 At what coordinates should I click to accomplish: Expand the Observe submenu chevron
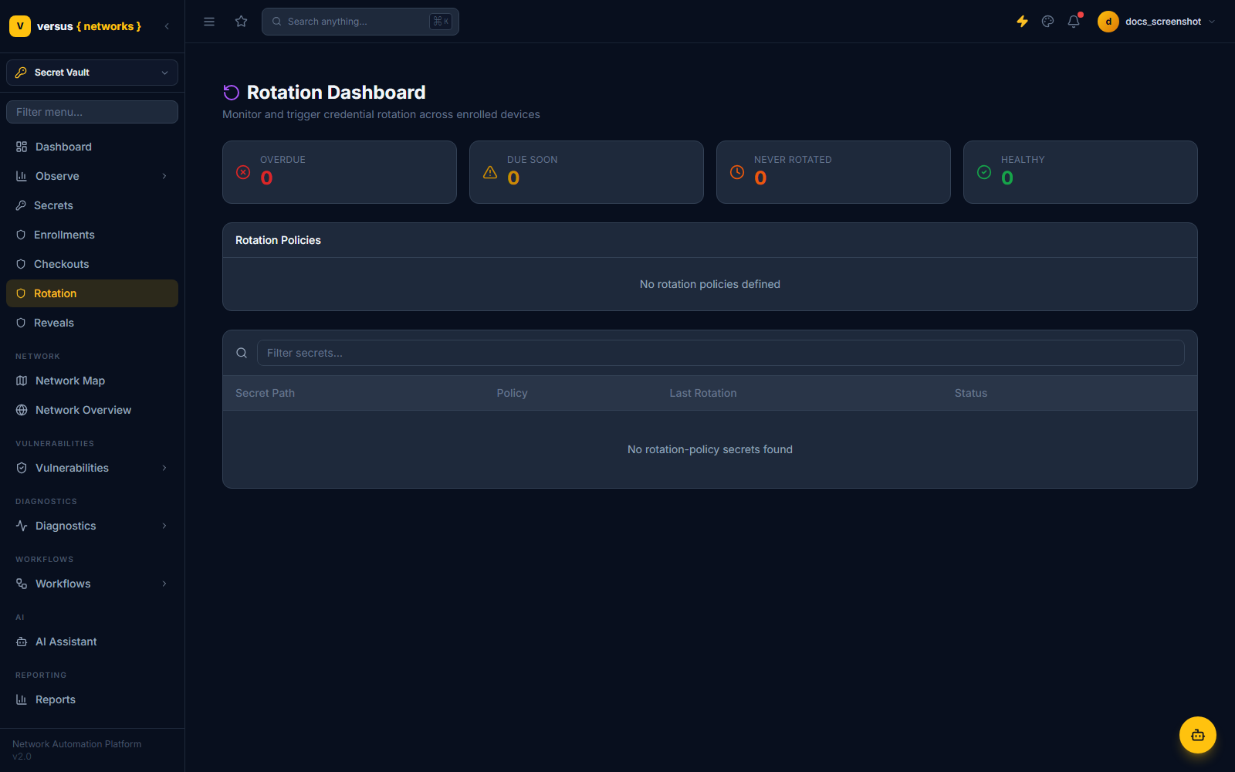(x=164, y=176)
